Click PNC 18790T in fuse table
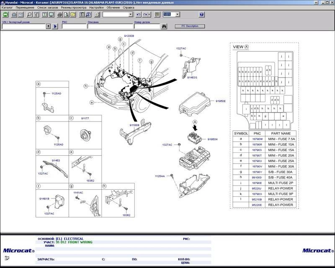Viewport: 335px width, 268px height. (x=257, y=156)
